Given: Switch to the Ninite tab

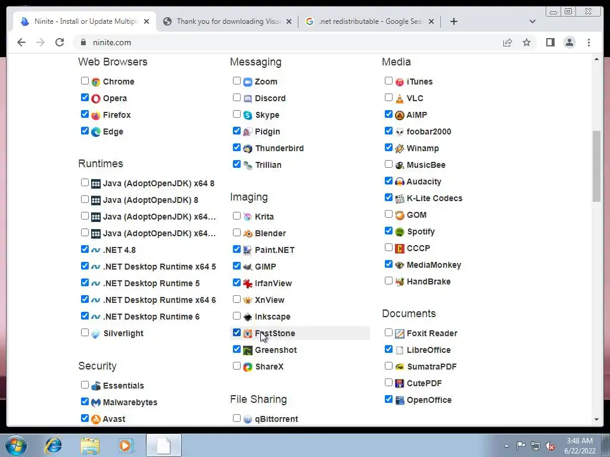Looking at the screenshot, I should tap(85, 21).
